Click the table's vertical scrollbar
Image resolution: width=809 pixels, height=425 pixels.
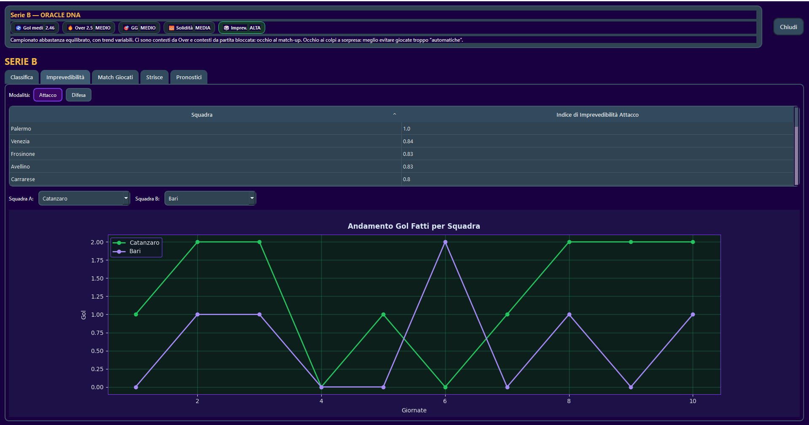pos(796,155)
